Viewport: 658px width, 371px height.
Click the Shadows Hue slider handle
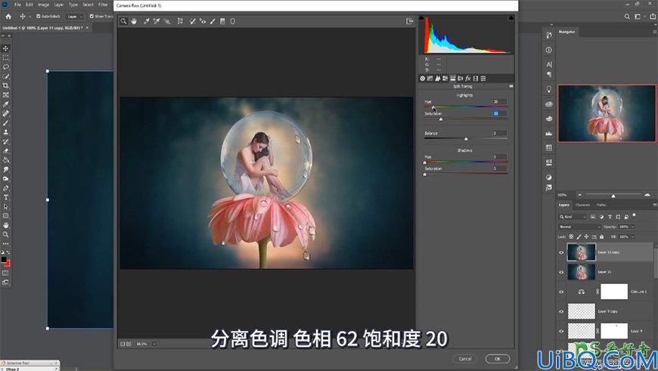pos(425,162)
